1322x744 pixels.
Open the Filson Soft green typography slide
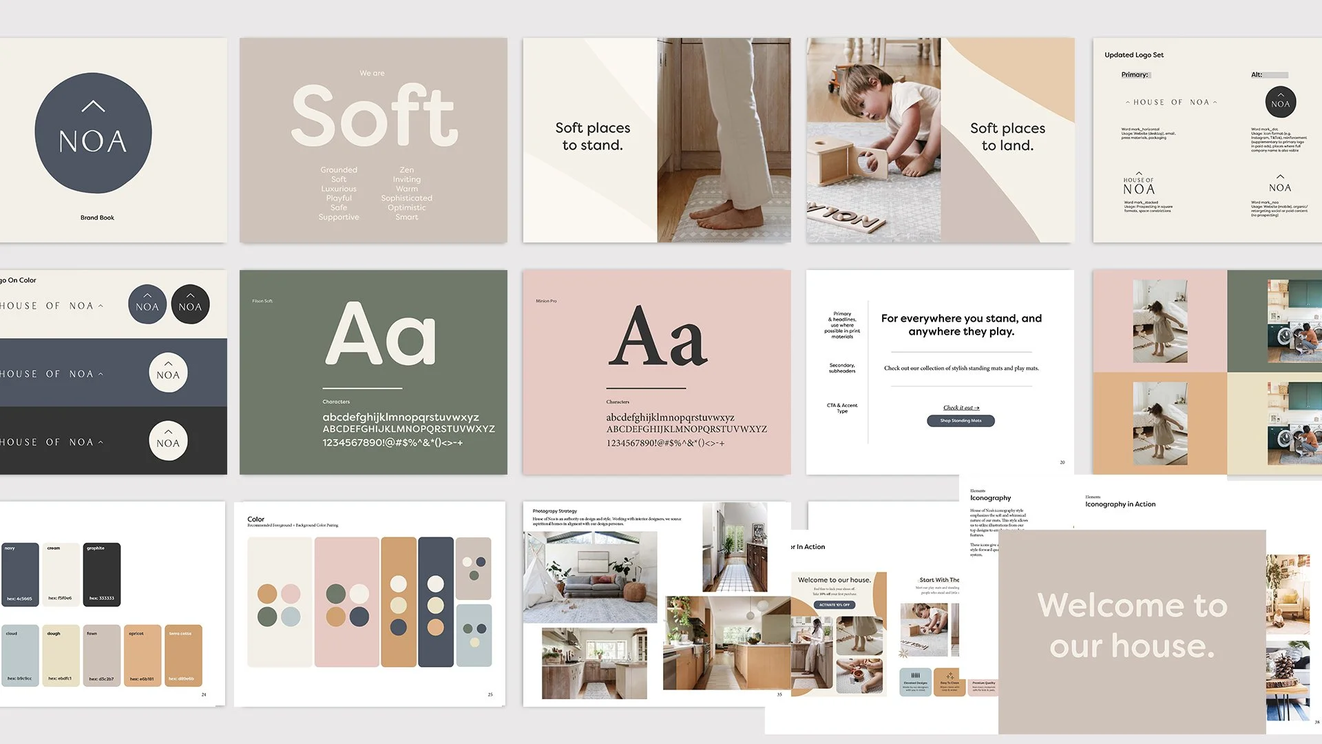point(373,372)
